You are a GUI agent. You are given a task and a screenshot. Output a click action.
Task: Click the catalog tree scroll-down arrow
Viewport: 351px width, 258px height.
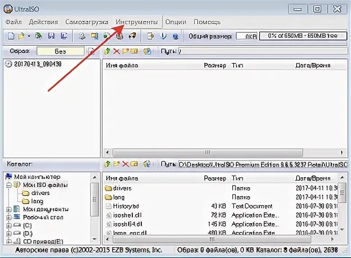pos(94,239)
